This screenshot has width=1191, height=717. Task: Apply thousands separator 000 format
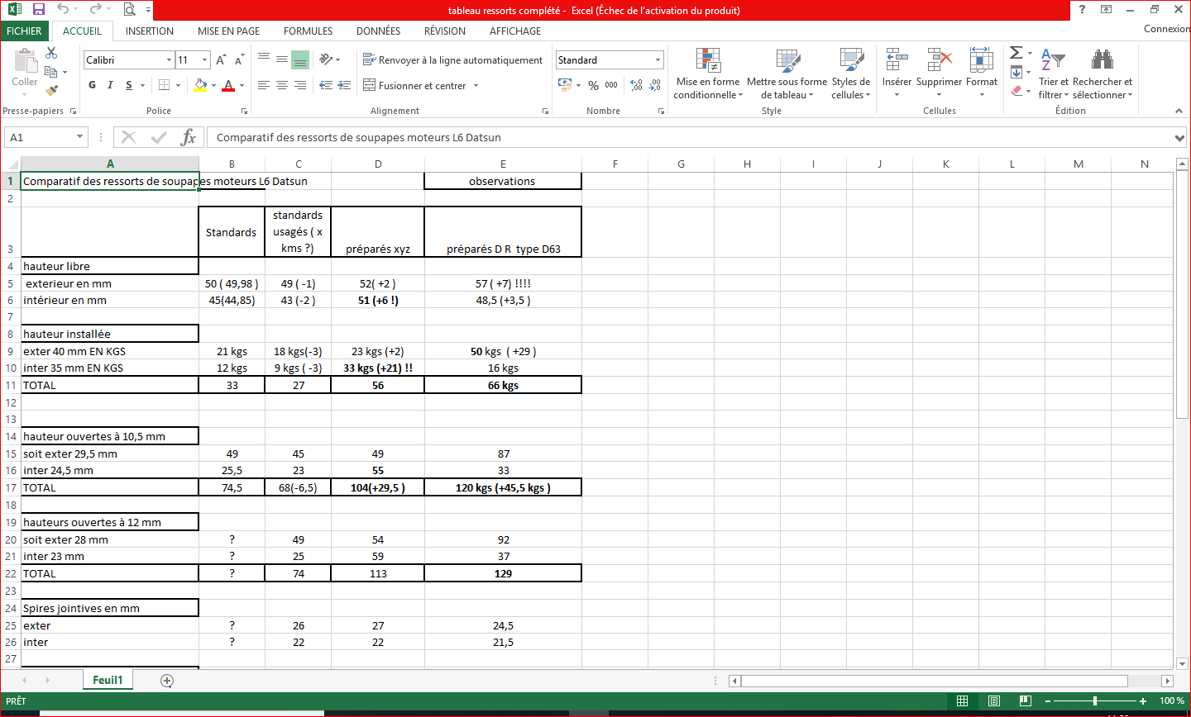click(611, 85)
